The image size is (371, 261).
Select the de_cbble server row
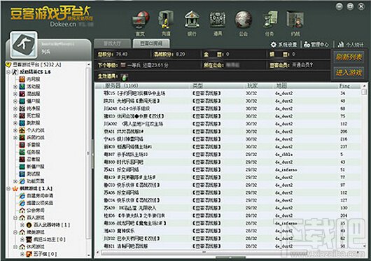(228, 155)
